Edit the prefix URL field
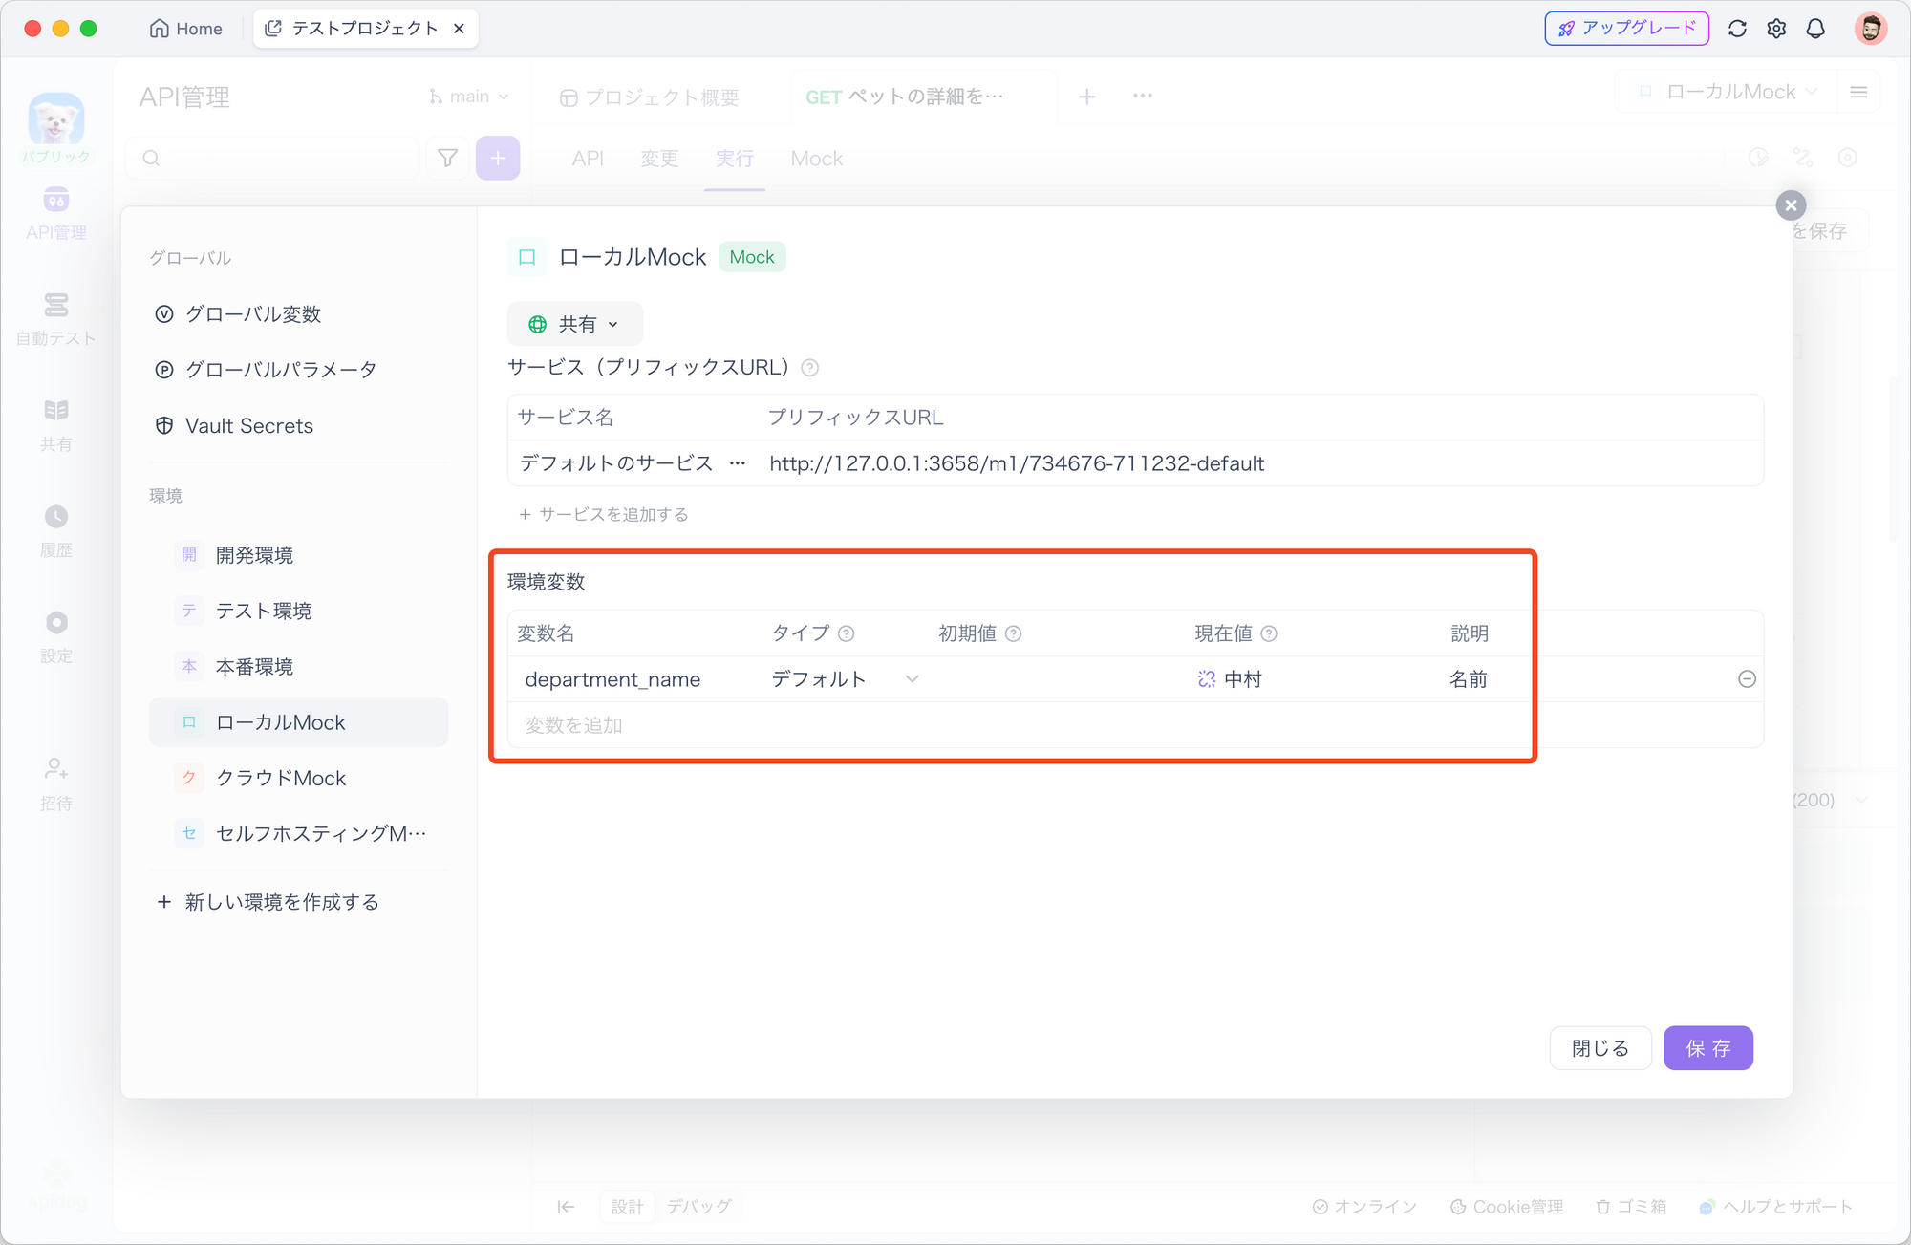Viewport: 1911px width, 1245px height. (x=1261, y=463)
